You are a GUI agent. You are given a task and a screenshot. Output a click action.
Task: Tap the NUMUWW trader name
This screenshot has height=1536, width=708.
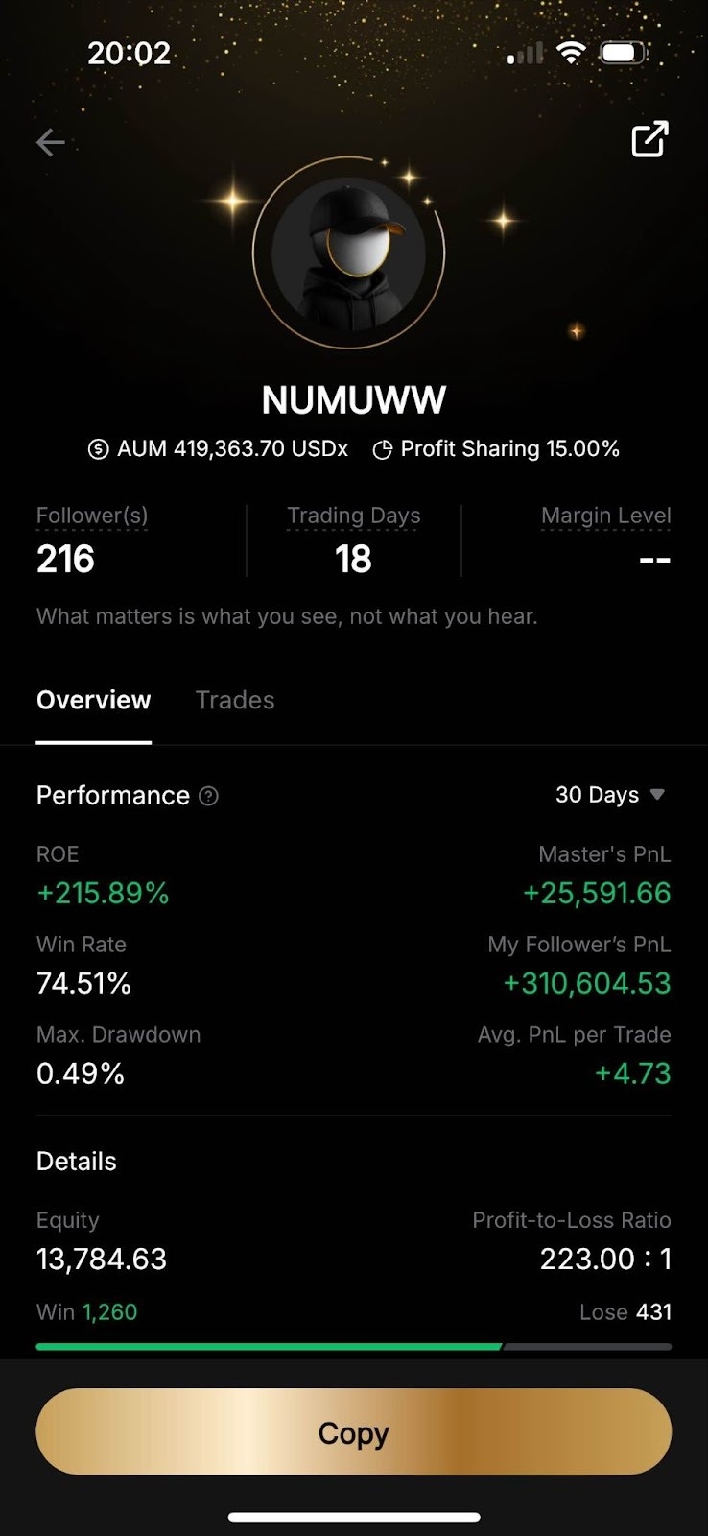(354, 400)
